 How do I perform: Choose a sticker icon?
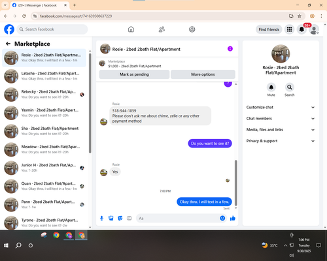tap(120, 218)
